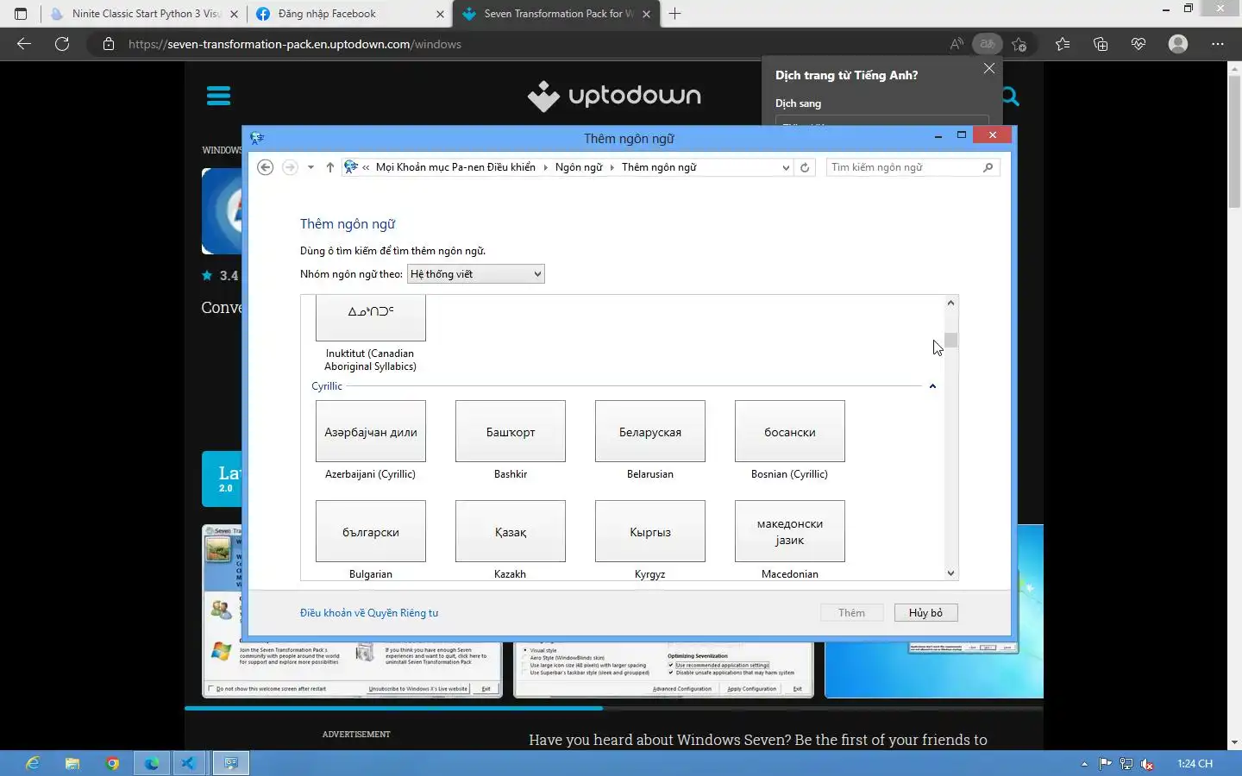Go back in Add Language window navigation
The image size is (1242, 776).
[266, 167]
